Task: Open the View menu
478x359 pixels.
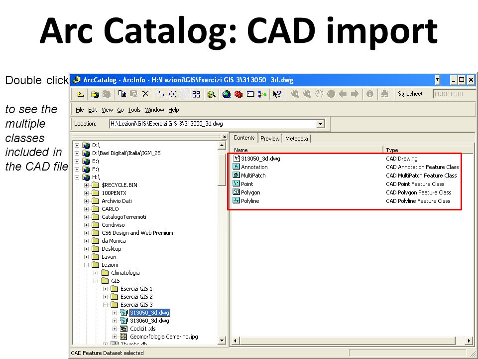Action: [107, 110]
